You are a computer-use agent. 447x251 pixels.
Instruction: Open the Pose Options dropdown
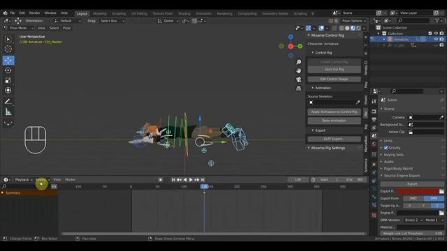354,21
